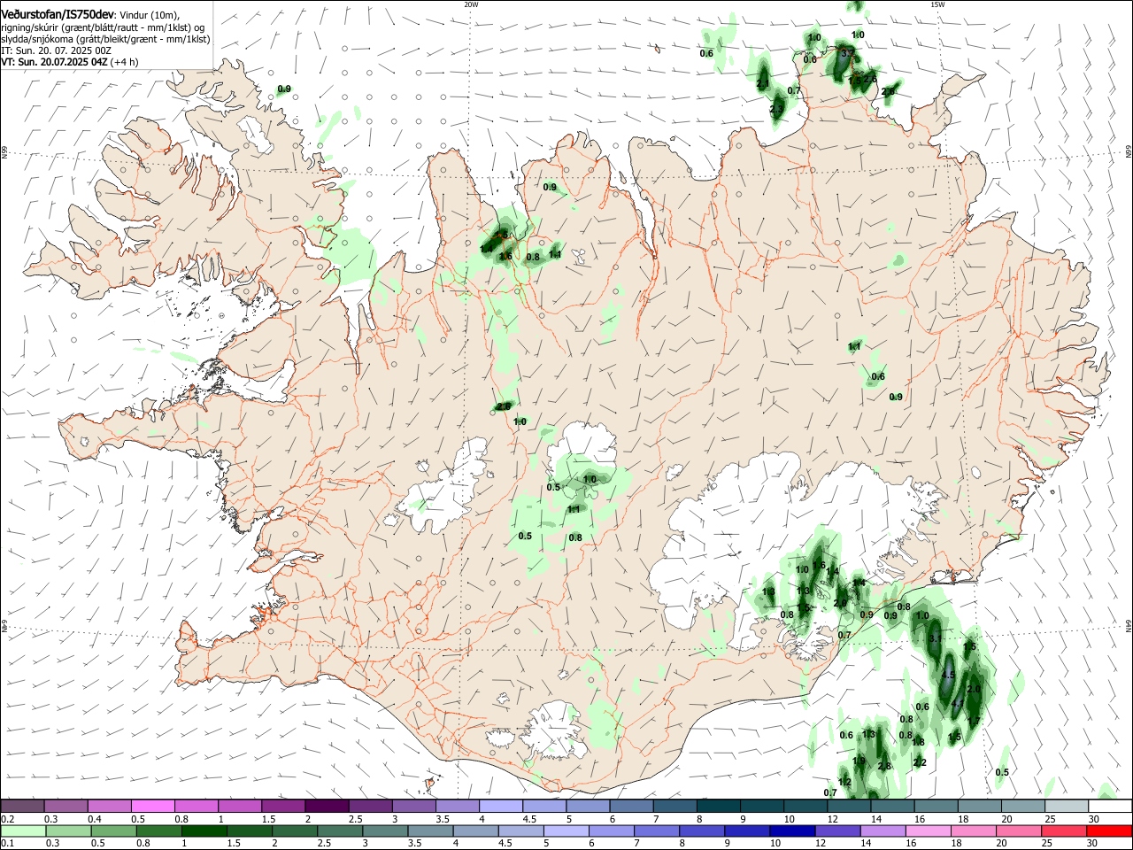Select bottom legend bright red swatch starting at 30

pyautogui.click(x=1110, y=831)
